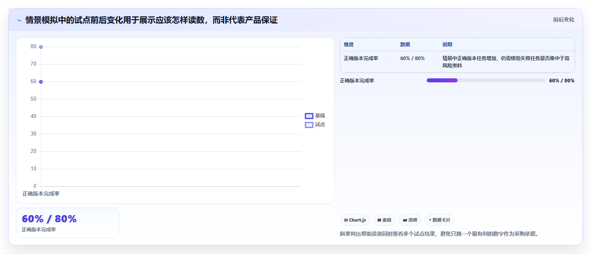Click the 说明 column header
This screenshot has height=254, width=591.
coord(447,45)
